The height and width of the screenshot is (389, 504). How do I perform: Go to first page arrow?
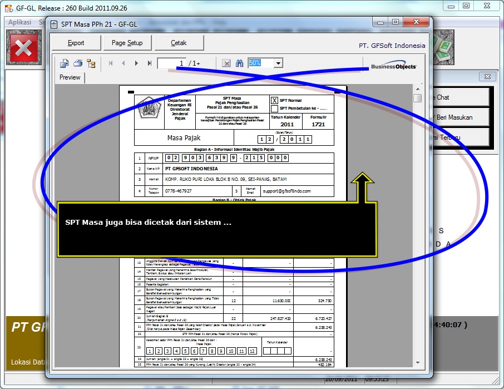[111, 63]
